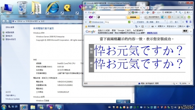This screenshot has width=195, height=110.
Task: Click the add-to-favorites-bar star icon
Action: click(99, 26)
